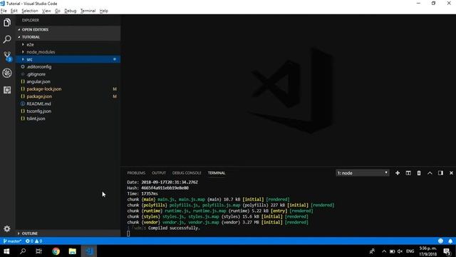The height and width of the screenshot is (257, 456).
Task: Expand the node_modules folder
Action: (x=68, y=52)
